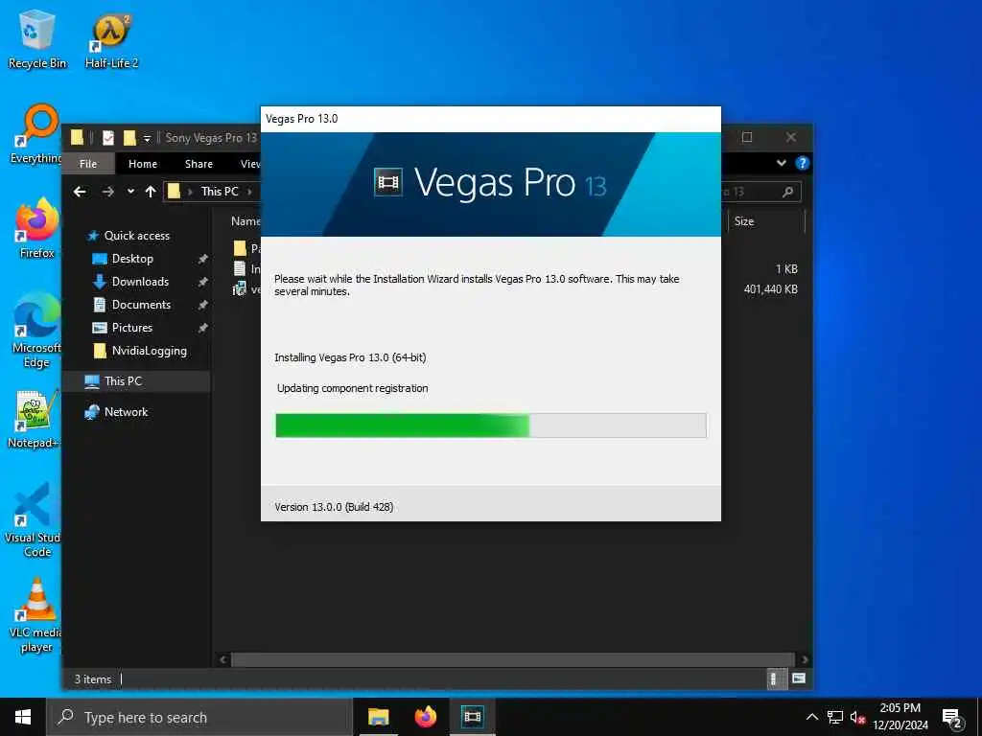Viewport: 982px width, 736px height.
Task: Unpin Downloads via its pin icon
Action: tap(202, 283)
